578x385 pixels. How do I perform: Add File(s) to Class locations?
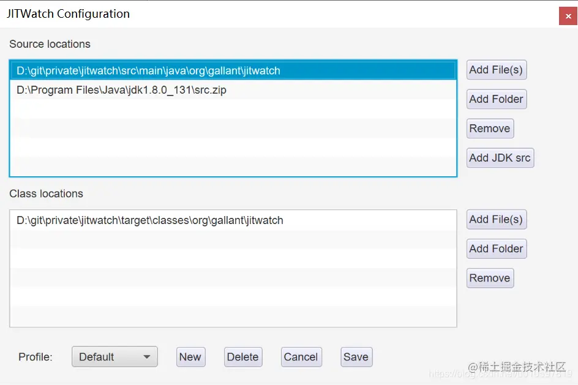click(496, 220)
